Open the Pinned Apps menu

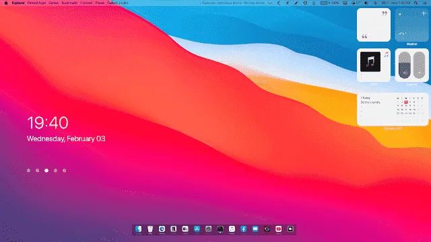(36, 3)
